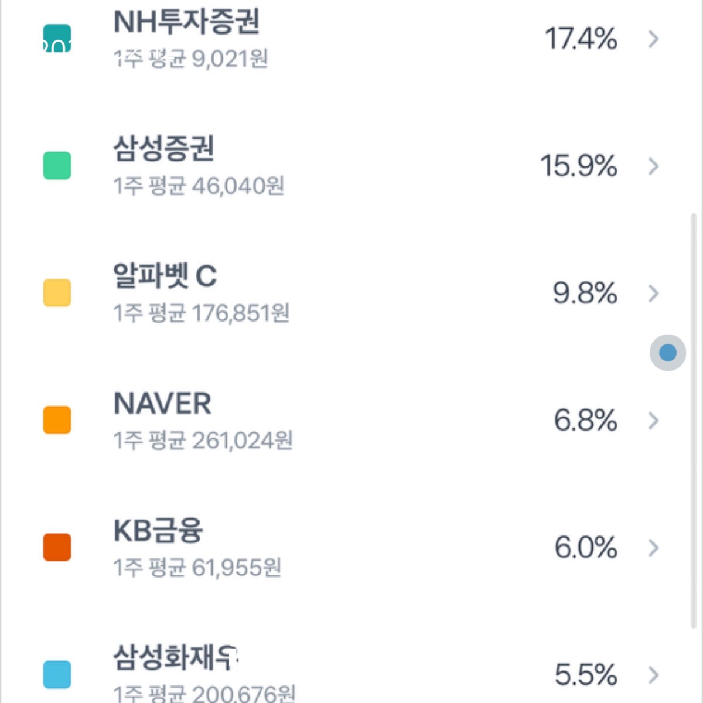Click the orange NAVER color square
This screenshot has height=703, width=703.
57,420
